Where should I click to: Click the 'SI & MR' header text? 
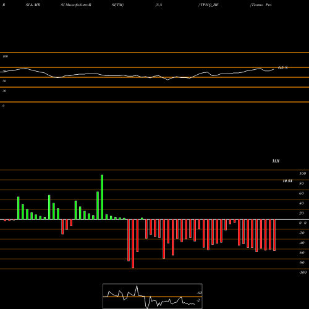point(33,5)
